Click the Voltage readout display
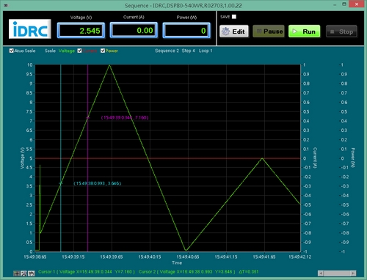The height and width of the screenshot is (280, 367). pos(81,31)
